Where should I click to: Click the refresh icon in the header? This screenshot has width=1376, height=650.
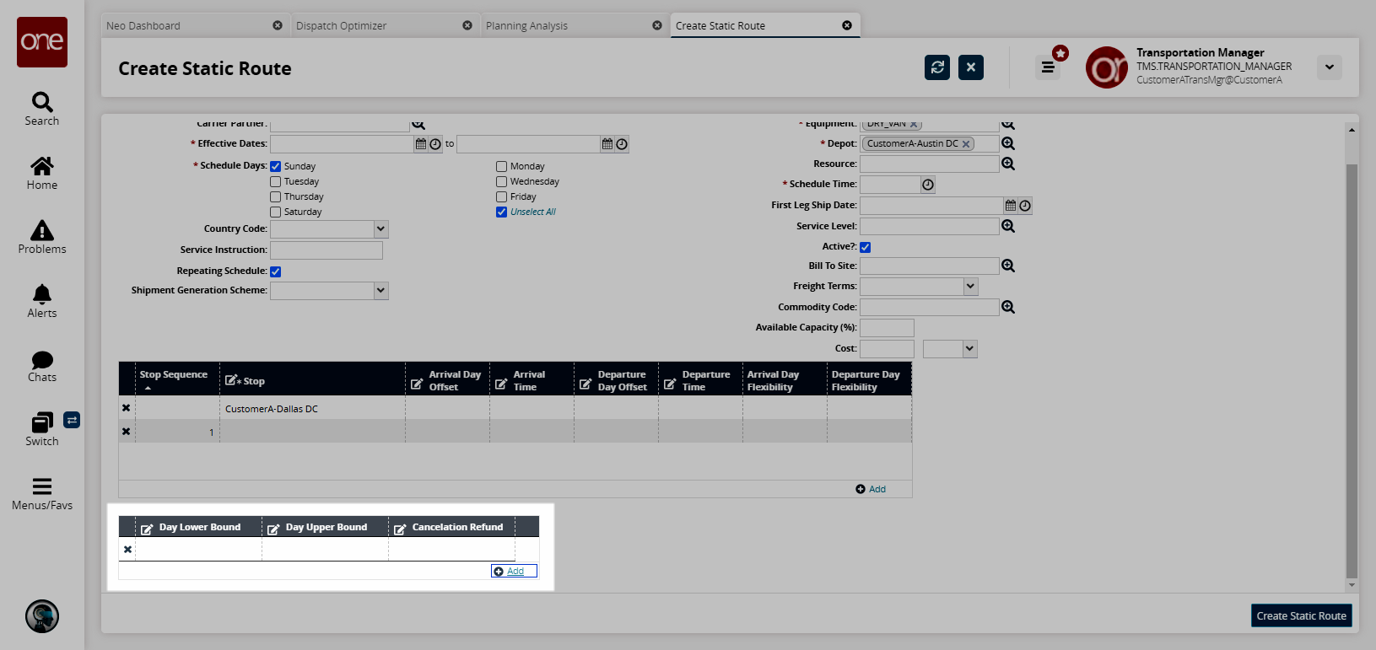936,67
